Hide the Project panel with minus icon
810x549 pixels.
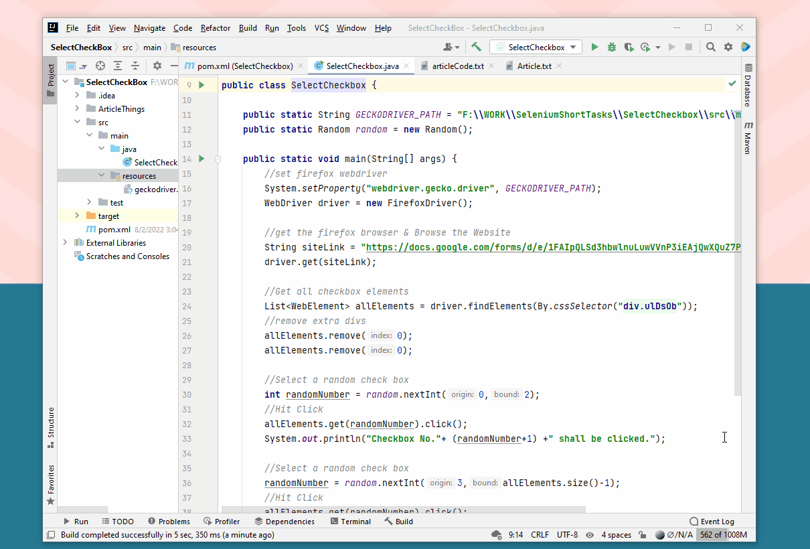[x=174, y=66]
